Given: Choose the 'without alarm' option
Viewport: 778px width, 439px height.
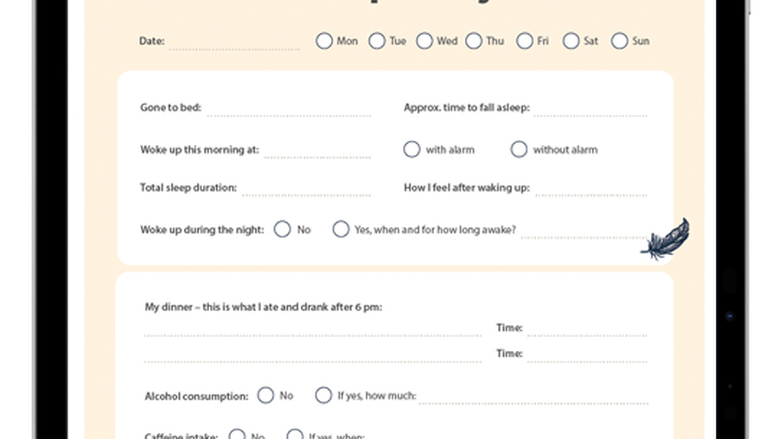Looking at the screenshot, I should 519,149.
